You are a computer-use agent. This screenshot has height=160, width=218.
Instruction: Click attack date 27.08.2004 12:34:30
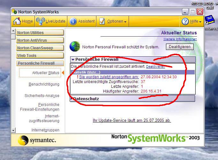tap(159, 77)
